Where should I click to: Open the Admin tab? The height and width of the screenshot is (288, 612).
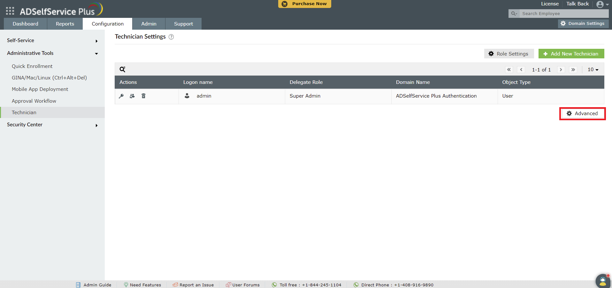(x=149, y=24)
